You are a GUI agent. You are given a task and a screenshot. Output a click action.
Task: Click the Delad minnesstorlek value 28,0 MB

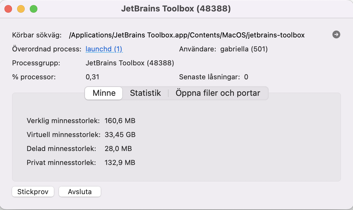coord(118,148)
